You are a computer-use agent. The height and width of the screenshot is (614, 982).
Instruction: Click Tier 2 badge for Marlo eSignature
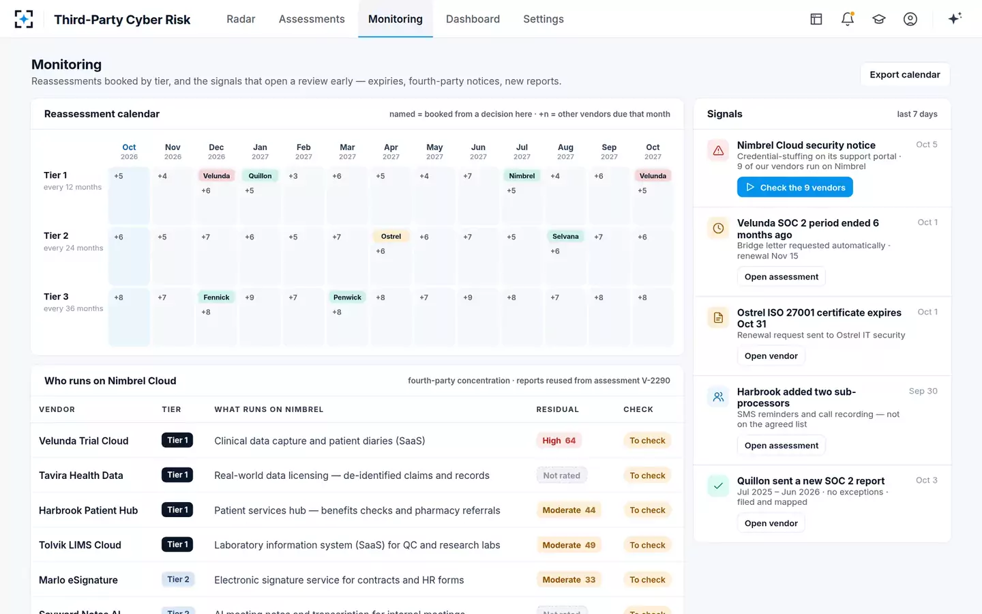(x=178, y=579)
